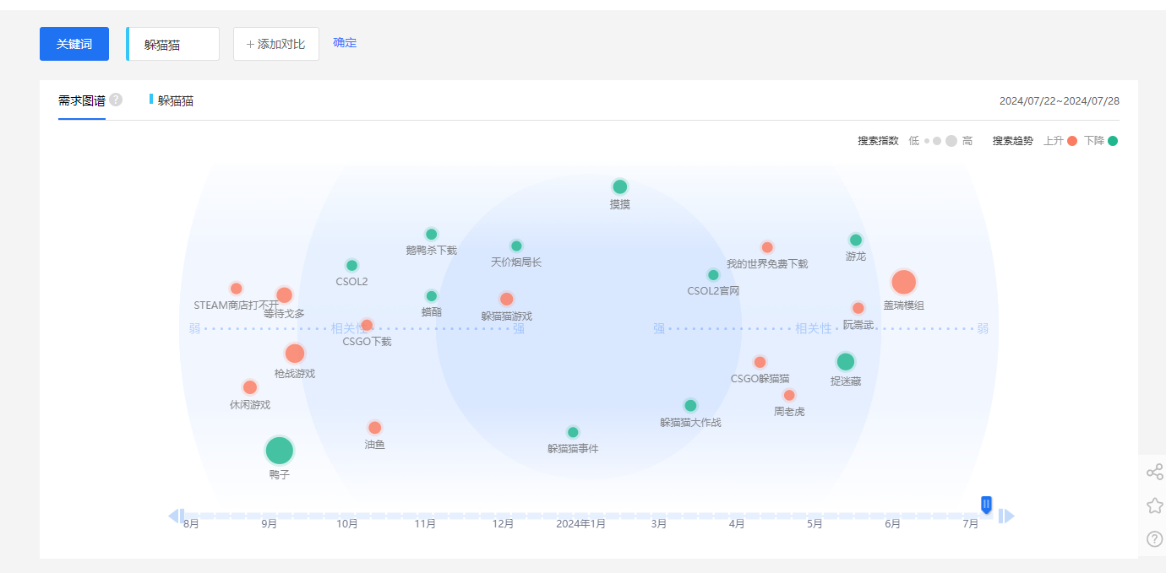Select the 休闲游戏 bubble
The width and height of the screenshot is (1166, 573).
click(250, 387)
